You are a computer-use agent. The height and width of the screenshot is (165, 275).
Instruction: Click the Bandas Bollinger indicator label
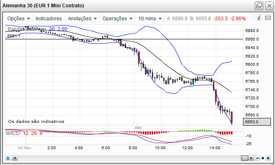click(x=37, y=29)
